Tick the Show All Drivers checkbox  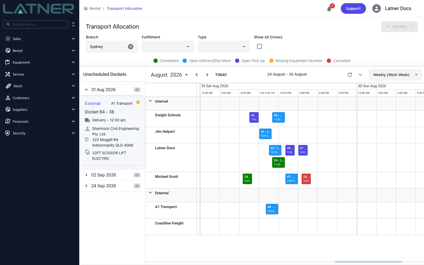point(259,46)
